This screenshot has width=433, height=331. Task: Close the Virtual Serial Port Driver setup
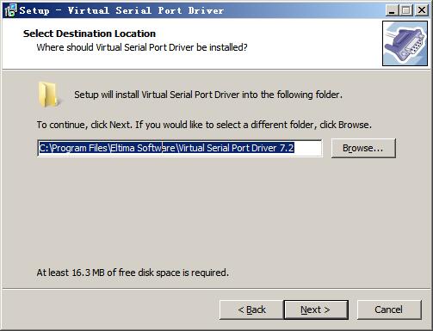(x=422, y=10)
